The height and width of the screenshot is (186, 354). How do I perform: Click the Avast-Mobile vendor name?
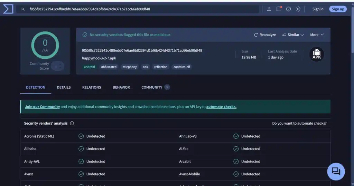coord(189,174)
